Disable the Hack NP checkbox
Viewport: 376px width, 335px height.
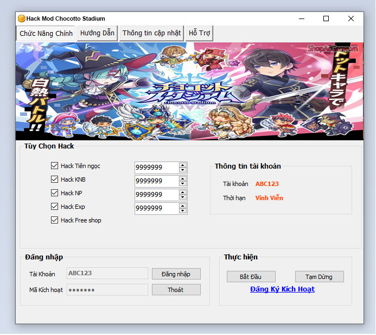coord(54,193)
